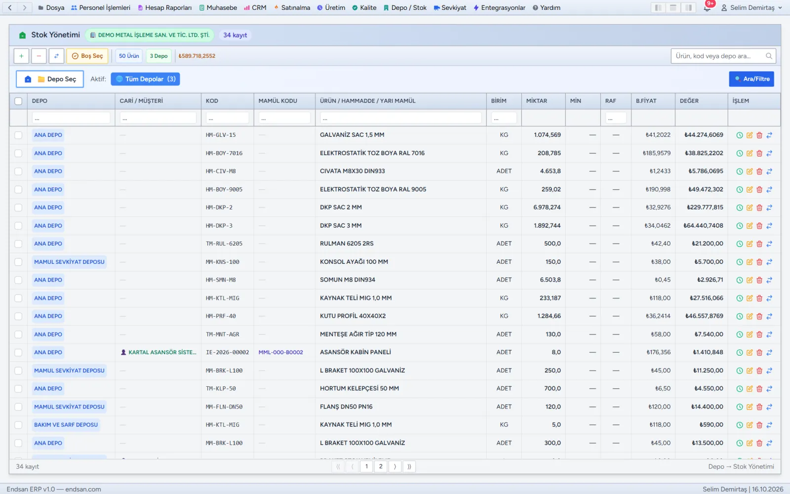Edit the ELEKTROSTATİK TOZ BOYA RAL 7016 row

[750, 153]
